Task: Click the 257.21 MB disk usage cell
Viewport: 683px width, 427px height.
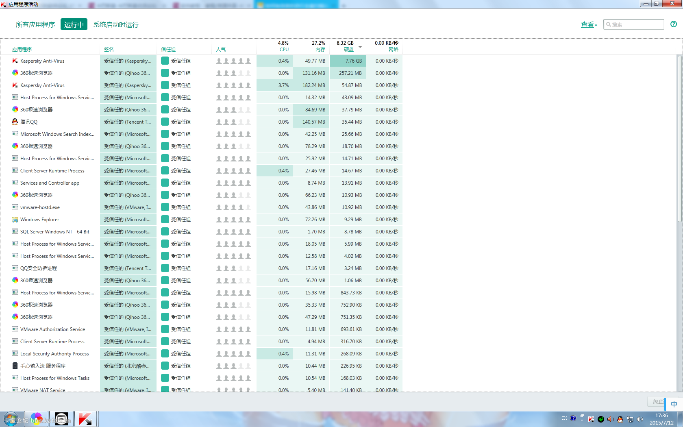Action: (348, 73)
